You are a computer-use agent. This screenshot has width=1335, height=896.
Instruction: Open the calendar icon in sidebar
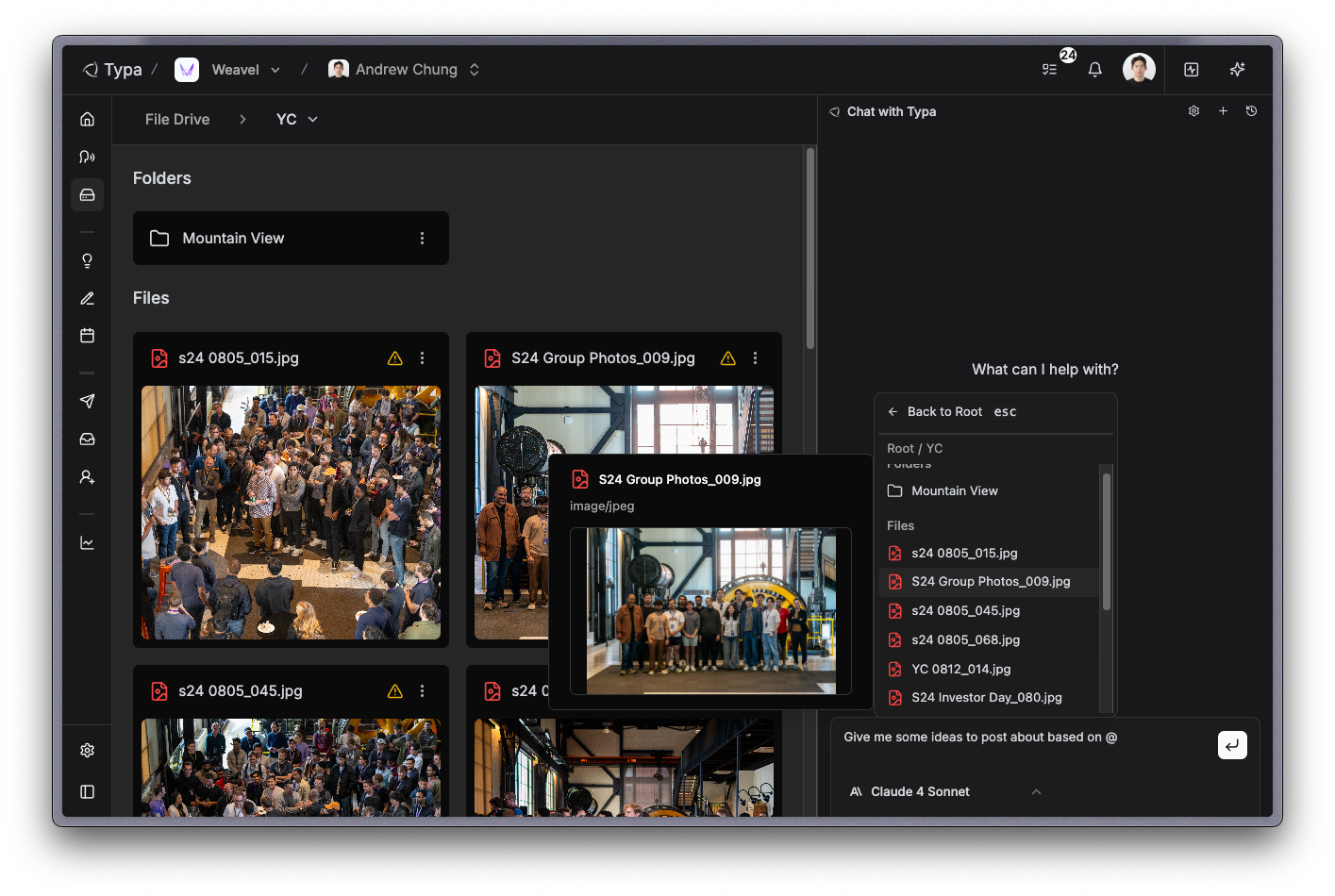point(88,336)
